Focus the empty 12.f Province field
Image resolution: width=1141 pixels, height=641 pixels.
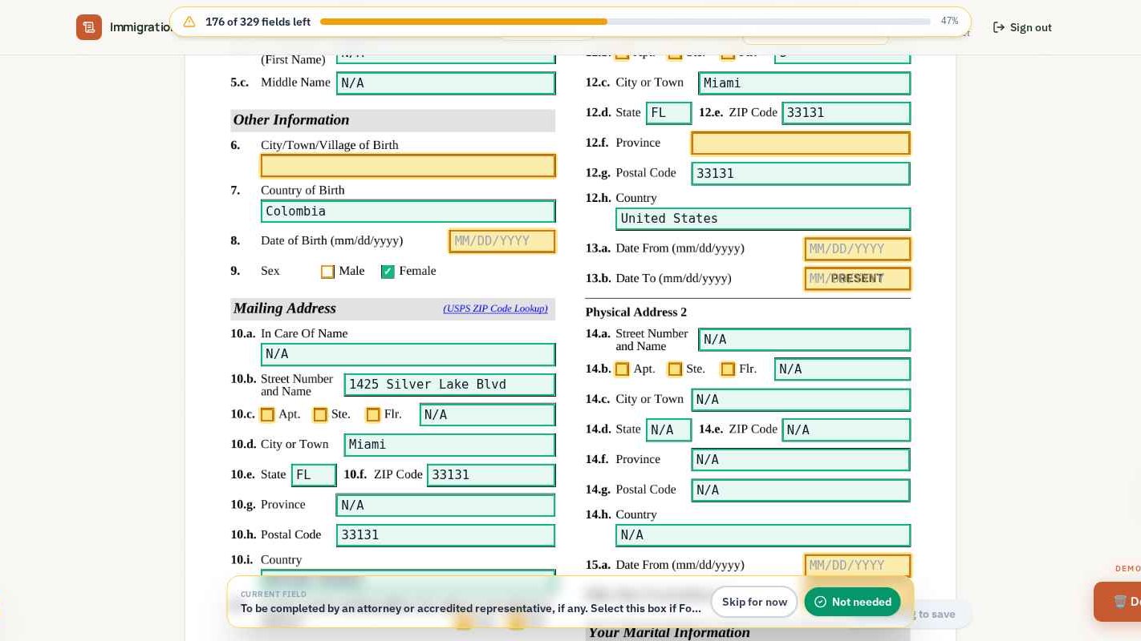click(801, 143)
